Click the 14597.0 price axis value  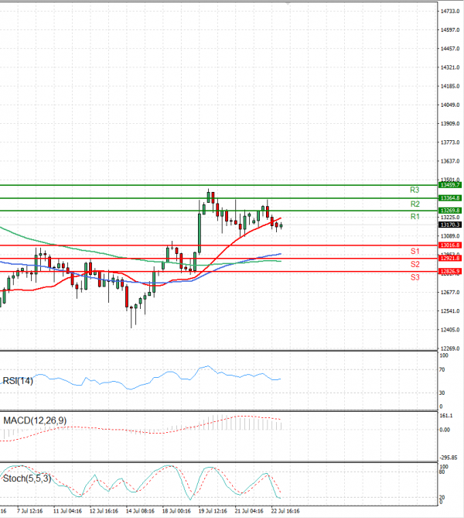[x=450, y=29]
